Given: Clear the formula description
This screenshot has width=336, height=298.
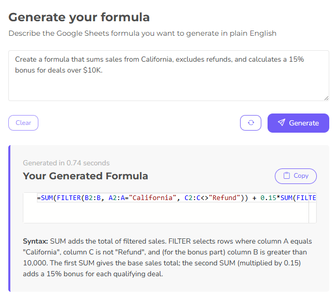Looking at the screenshot, I should click(23, 123).
